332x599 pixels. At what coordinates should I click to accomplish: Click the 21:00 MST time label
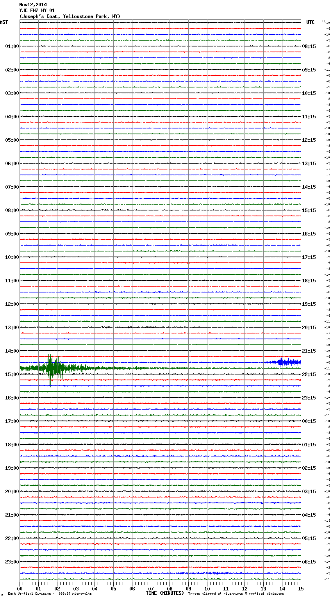click(x=12, y=515)
